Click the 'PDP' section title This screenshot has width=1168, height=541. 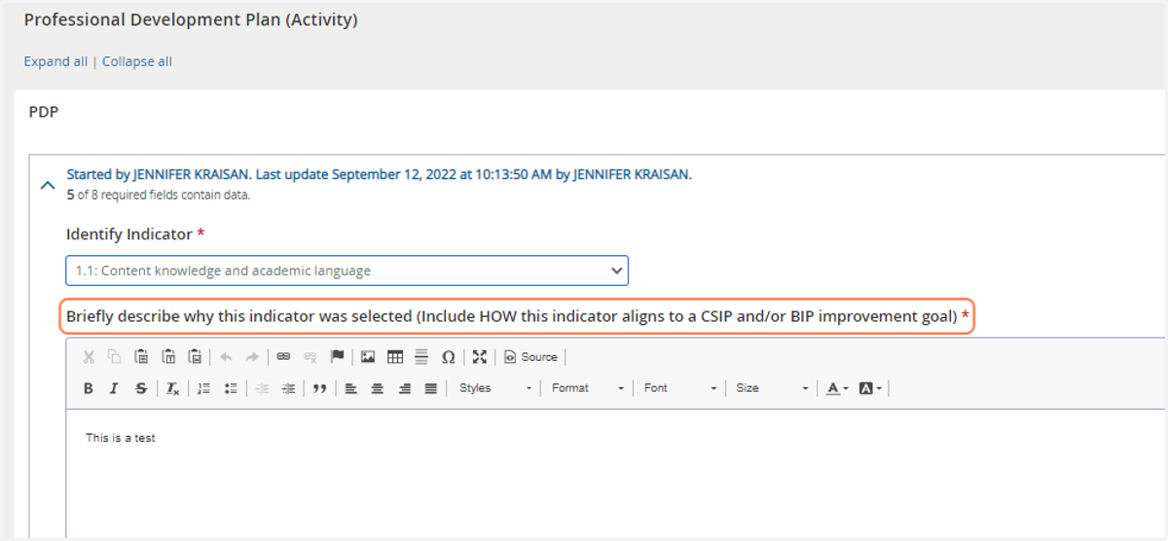pos(44,112)
